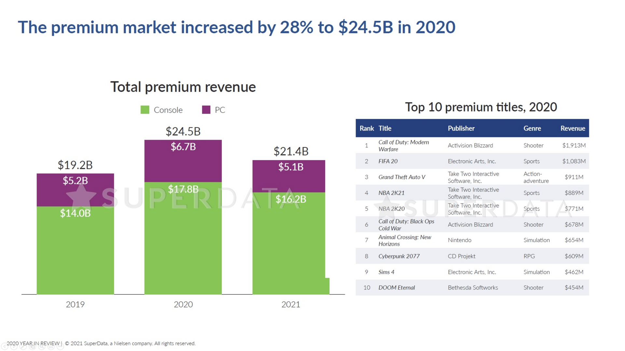This screenshot has width=625, height=351.
Task: Open the see all slides view
Action: pos(33,347)
